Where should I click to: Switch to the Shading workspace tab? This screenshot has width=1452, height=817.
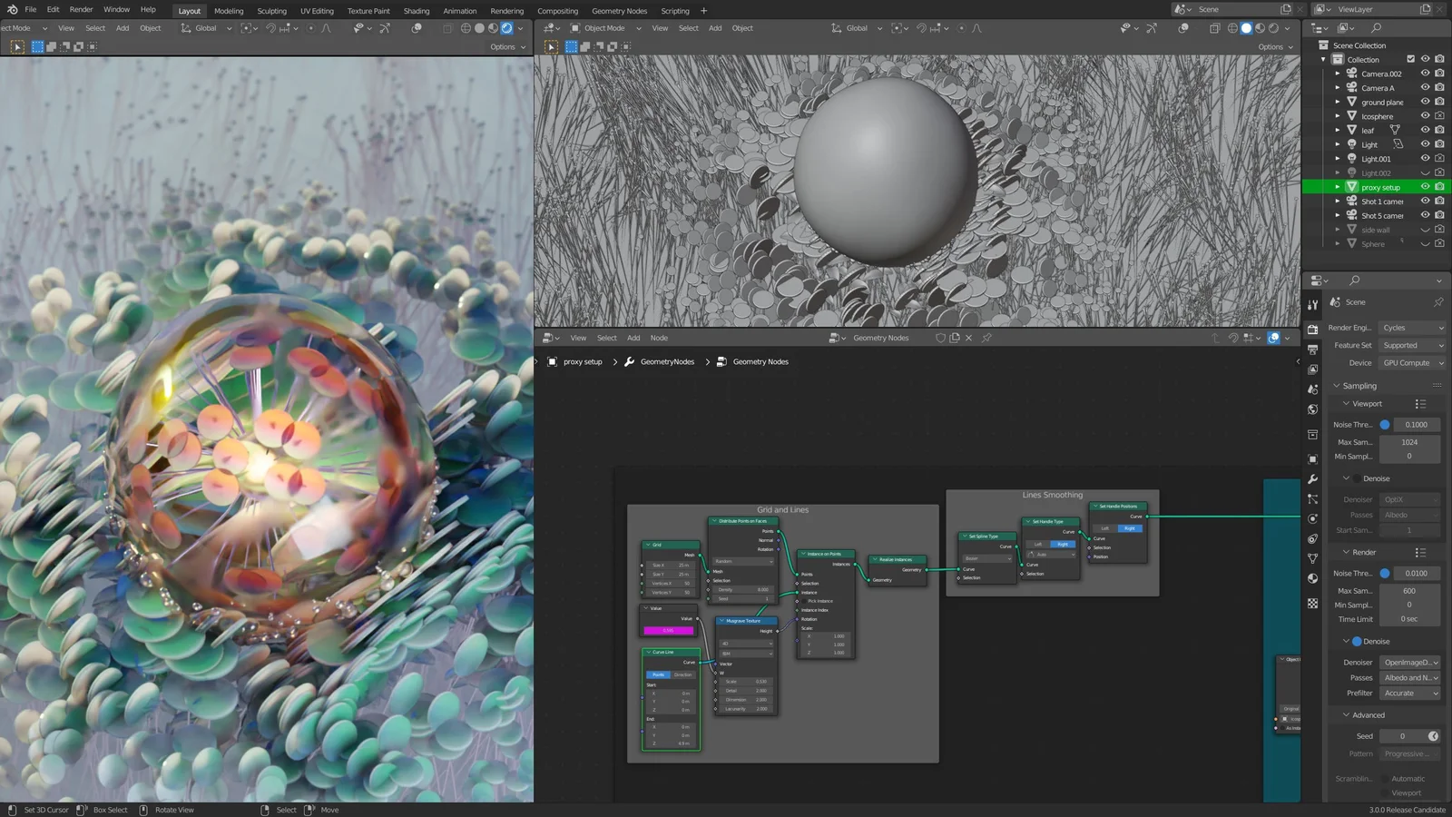click(x=417, y=11)
